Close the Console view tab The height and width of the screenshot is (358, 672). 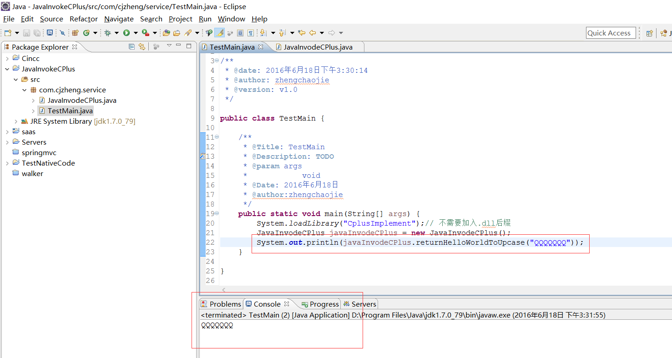287,304
